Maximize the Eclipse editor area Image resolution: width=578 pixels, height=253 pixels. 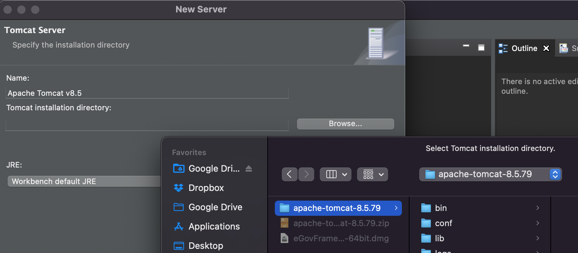[x=481, y=48]
